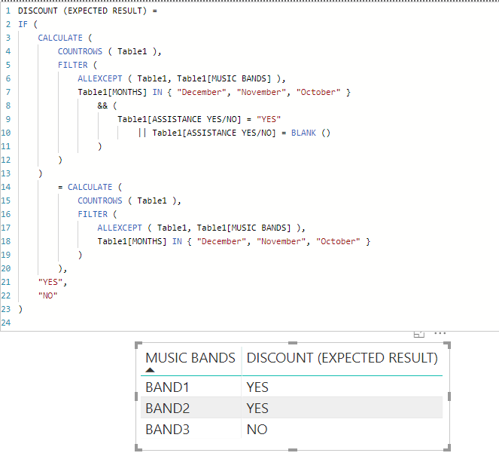Click the "November" string on line 7
The image size is (499, 456).
coord(261,92)
